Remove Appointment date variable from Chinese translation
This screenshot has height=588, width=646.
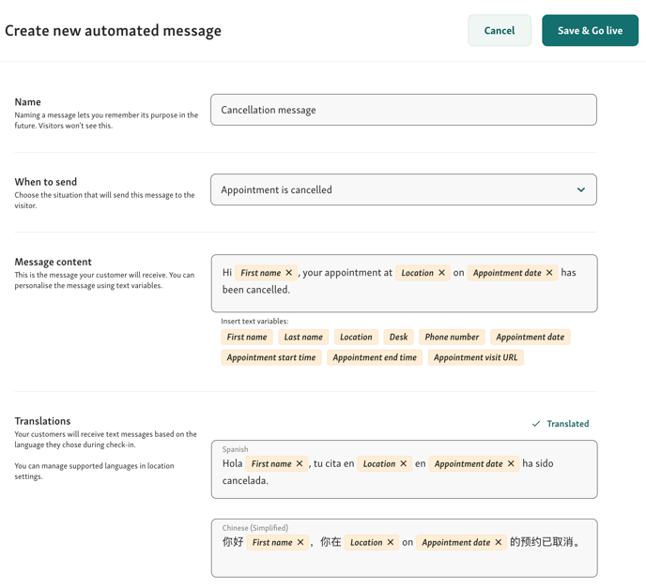coord(498,542)
